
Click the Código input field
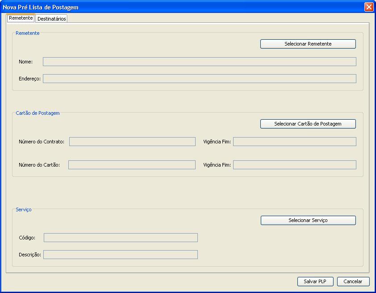[121, 237]
